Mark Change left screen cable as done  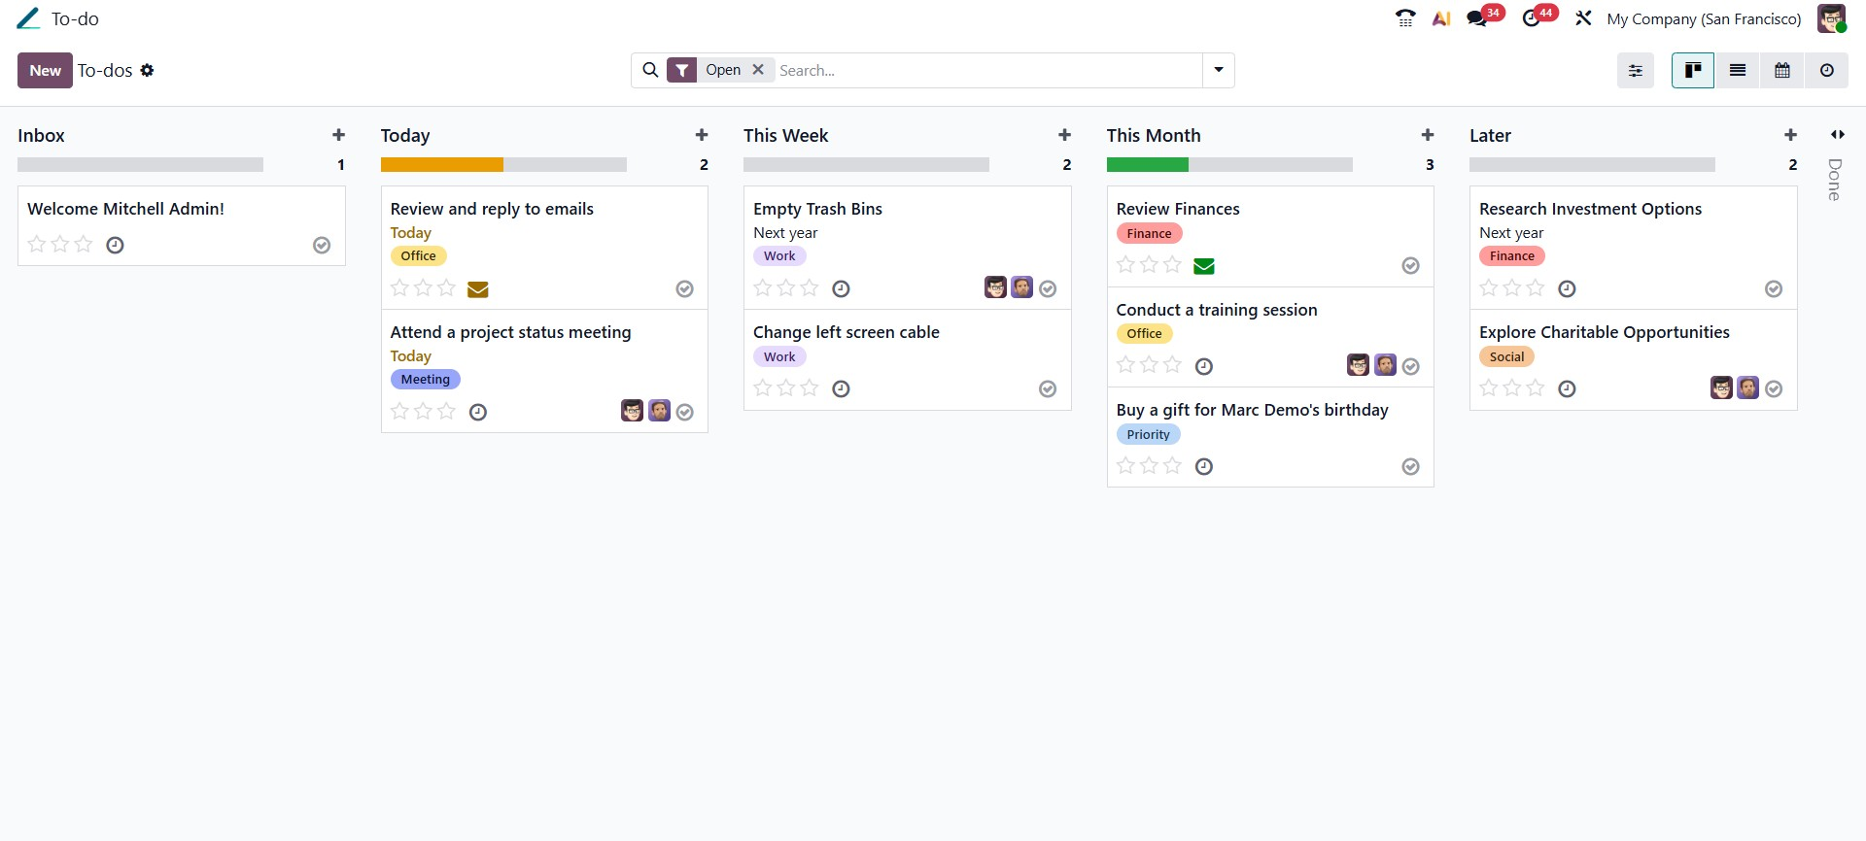[1048, 389]
